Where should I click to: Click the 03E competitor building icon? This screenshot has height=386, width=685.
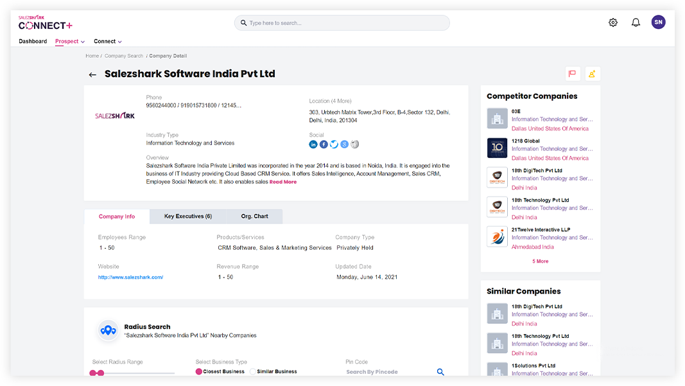tap(497, 118)
